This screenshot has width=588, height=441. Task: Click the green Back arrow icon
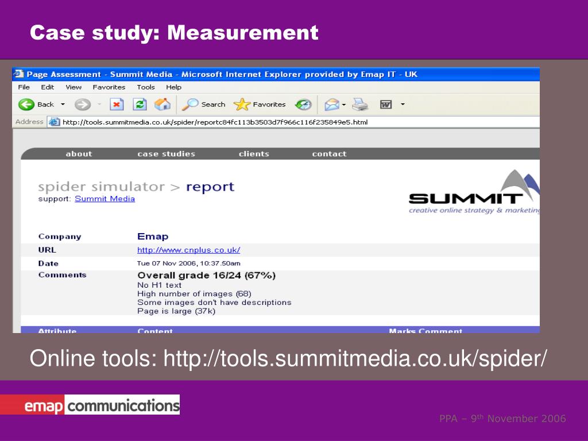click(26, 105)
